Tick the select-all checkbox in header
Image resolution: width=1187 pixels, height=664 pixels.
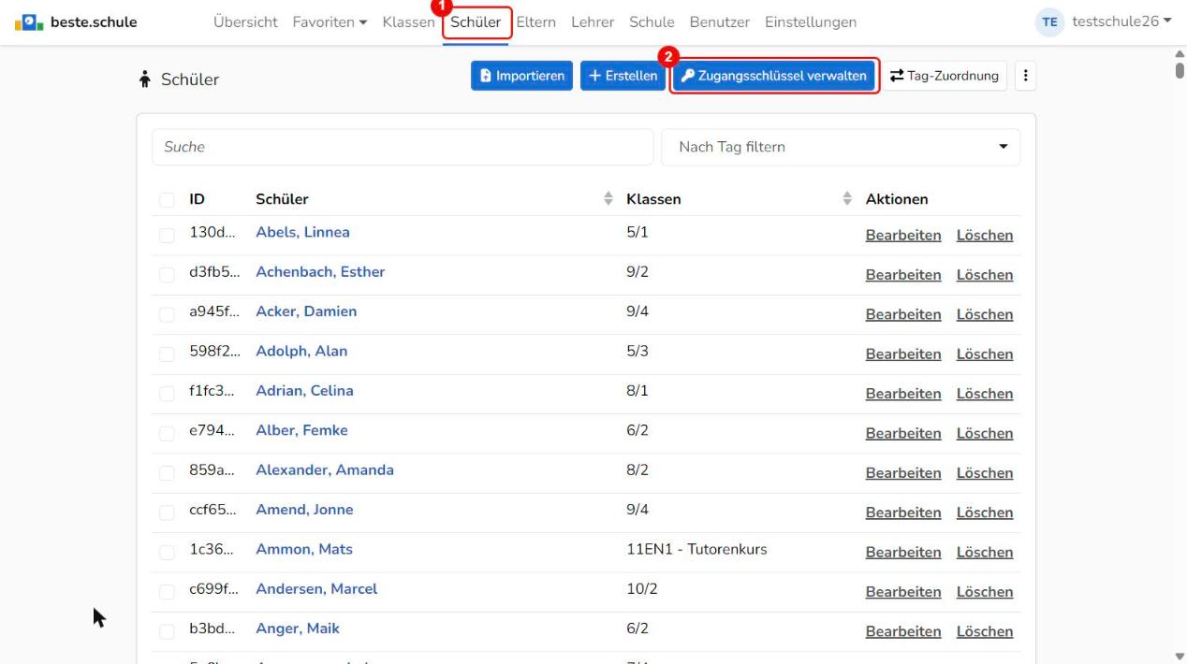tap(167, 200)
